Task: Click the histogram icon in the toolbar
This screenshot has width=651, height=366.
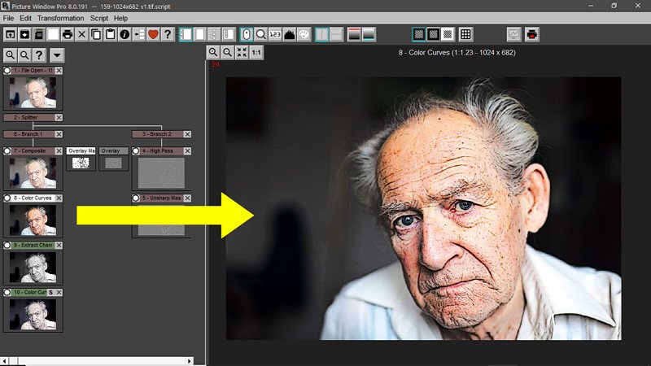Action: click(290, 34)
